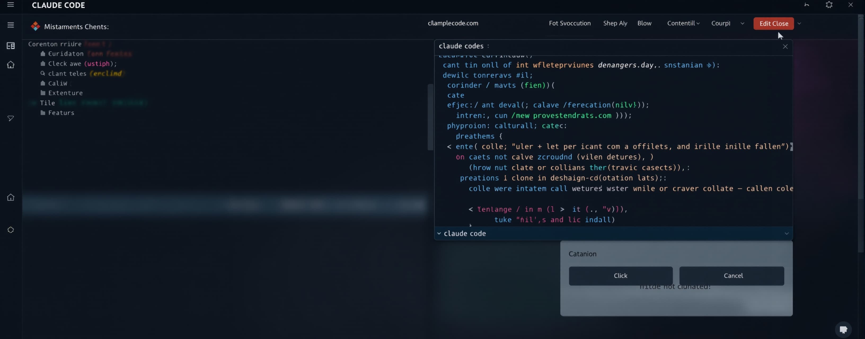The height and width of the screenshot is (339, 865).
Task: Click the code line containing provestendrats.com
Action: click(x=543, y=115)
